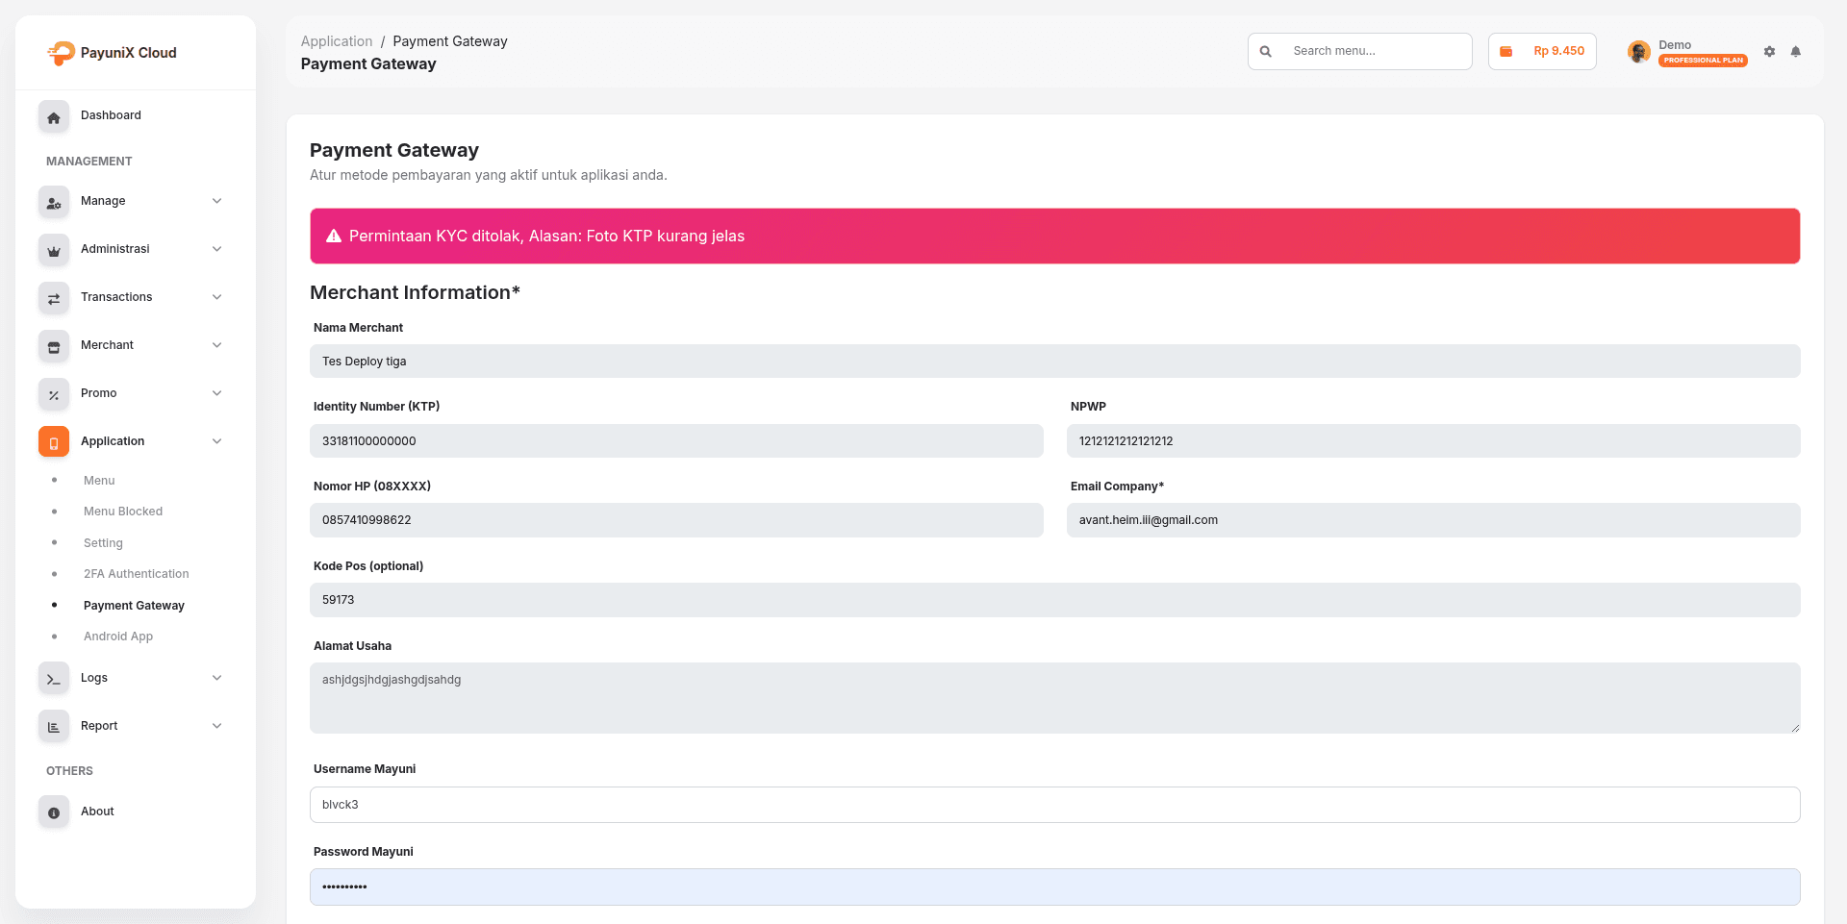Click the Promo percent icon
Image resolution: width=1847 pixels, height=924 pixels.
coord(54,394)
